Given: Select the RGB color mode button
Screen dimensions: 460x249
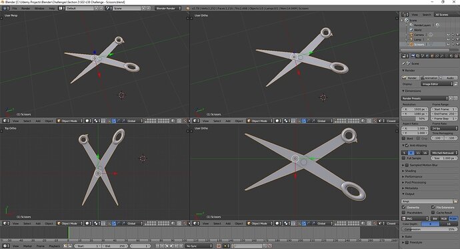Looking at the screenshot, I should tap(444, 218).
